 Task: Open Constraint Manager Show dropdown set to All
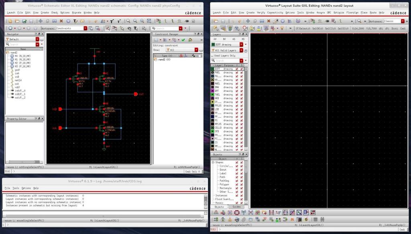196,50
